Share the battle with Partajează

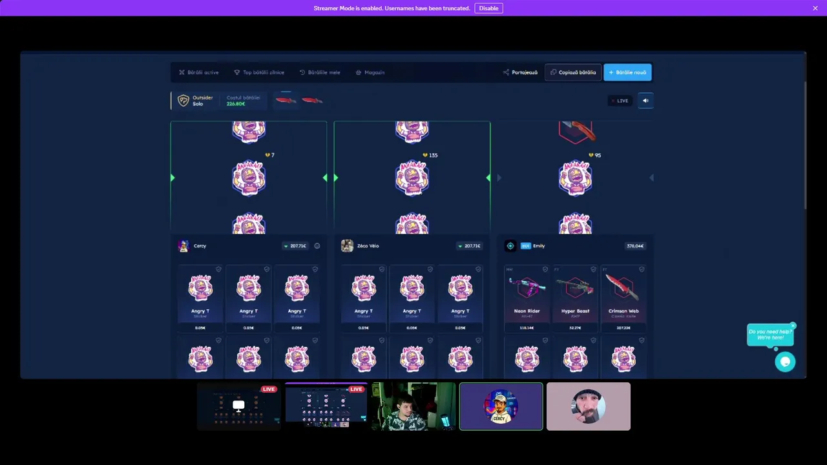click(520, 72)
